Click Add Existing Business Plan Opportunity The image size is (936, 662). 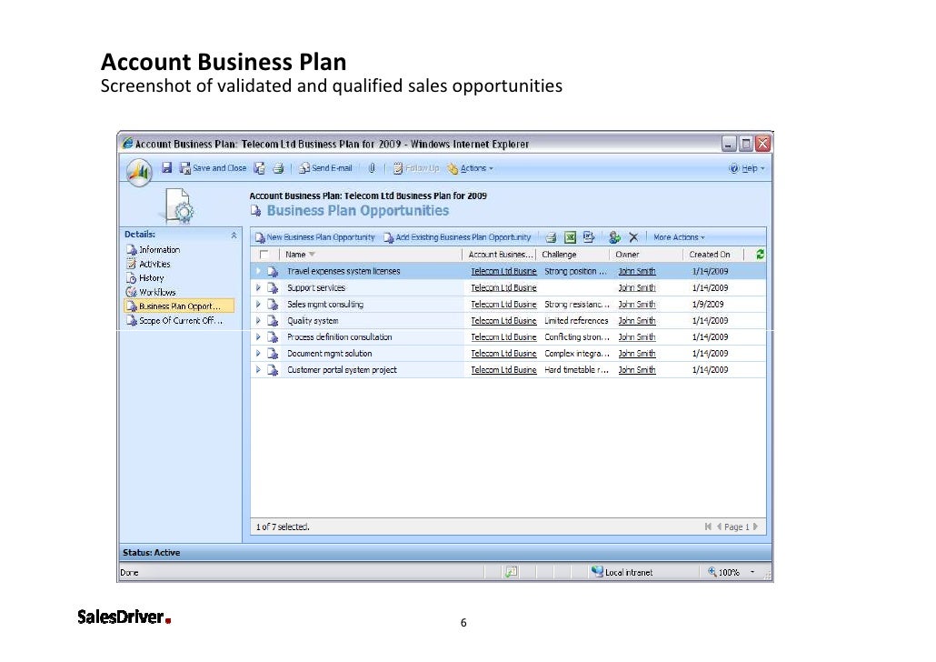coord(457,237)
